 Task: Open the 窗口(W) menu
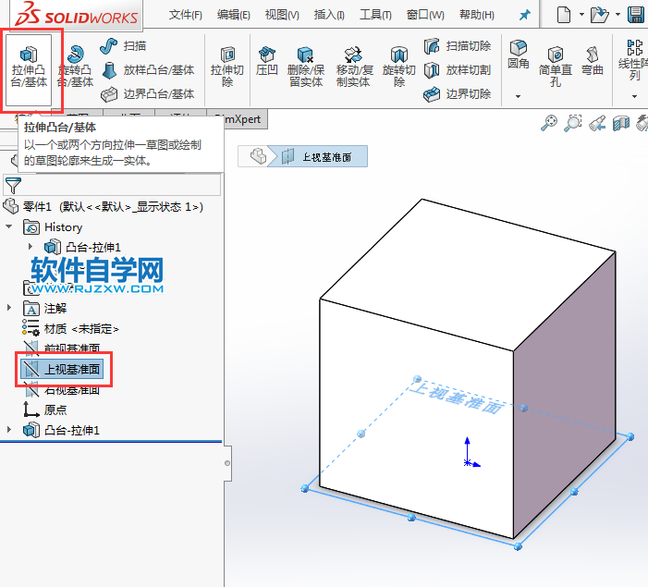point(425,16)
